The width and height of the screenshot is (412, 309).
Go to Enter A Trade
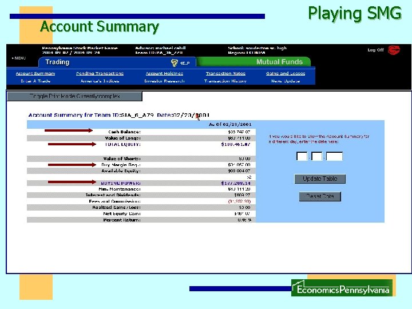click(35, 81)
